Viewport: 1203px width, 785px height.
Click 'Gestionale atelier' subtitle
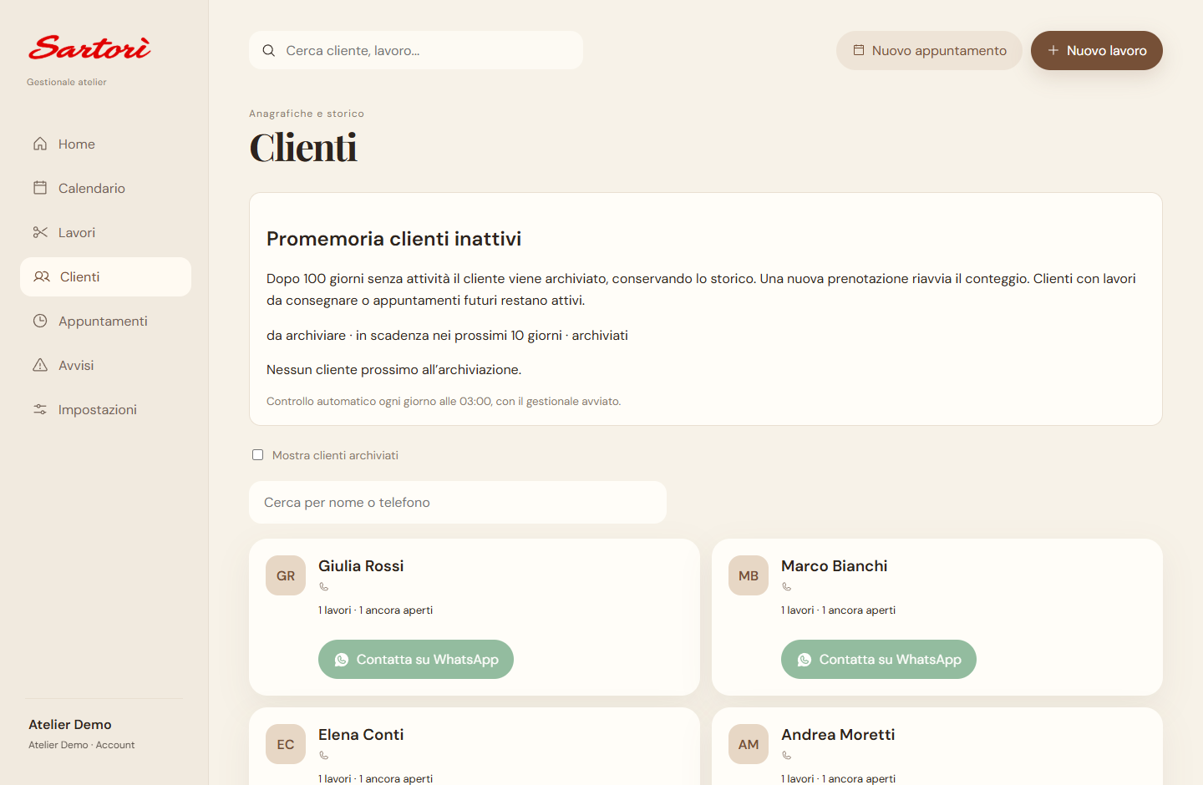point(67,82)
